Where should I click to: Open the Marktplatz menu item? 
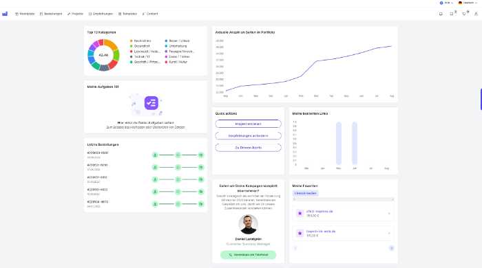click(25, 14)
